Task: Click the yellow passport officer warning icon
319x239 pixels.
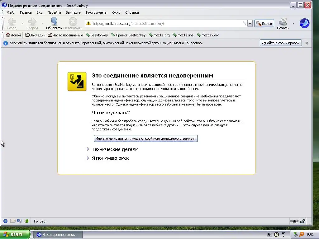Action: [77, 82]
